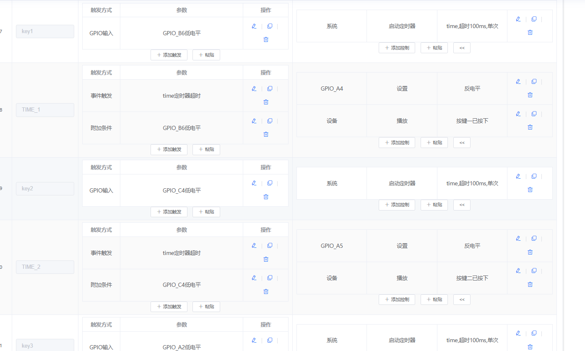Delete the GPIO_B6低电平 附加条件 in TIME_1
The width and height of the screenshot is (585, 351).
click(265, 134)
